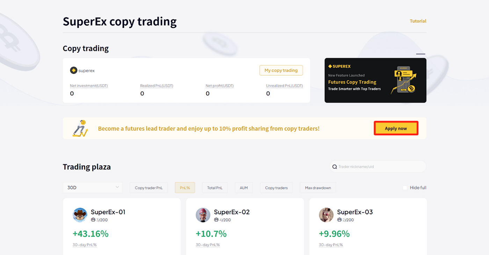Open My copy trading
The height and width of the screenshot is (255, 489).
coord(281,70)
